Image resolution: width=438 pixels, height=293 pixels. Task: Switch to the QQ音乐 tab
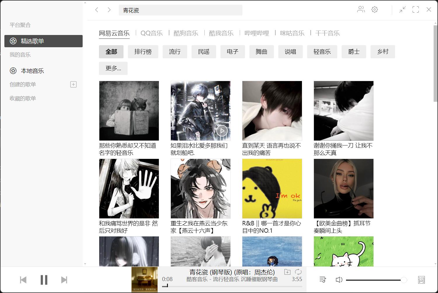tap(152, 33)
